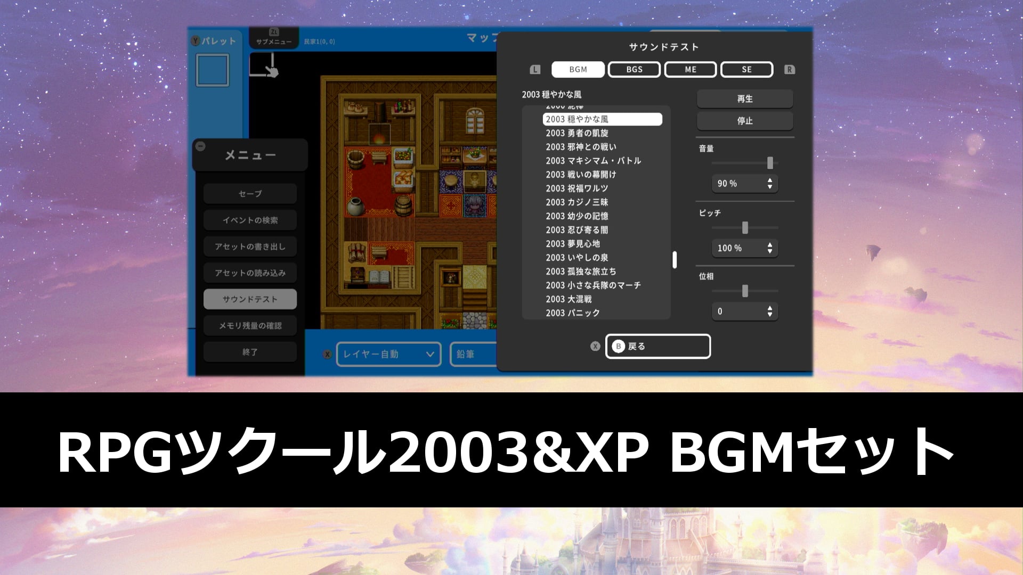Adjust the ピッチ pitch slider handle
Image resolution: width=1023 pixels, height=575 pixels.
pos(745,227)
